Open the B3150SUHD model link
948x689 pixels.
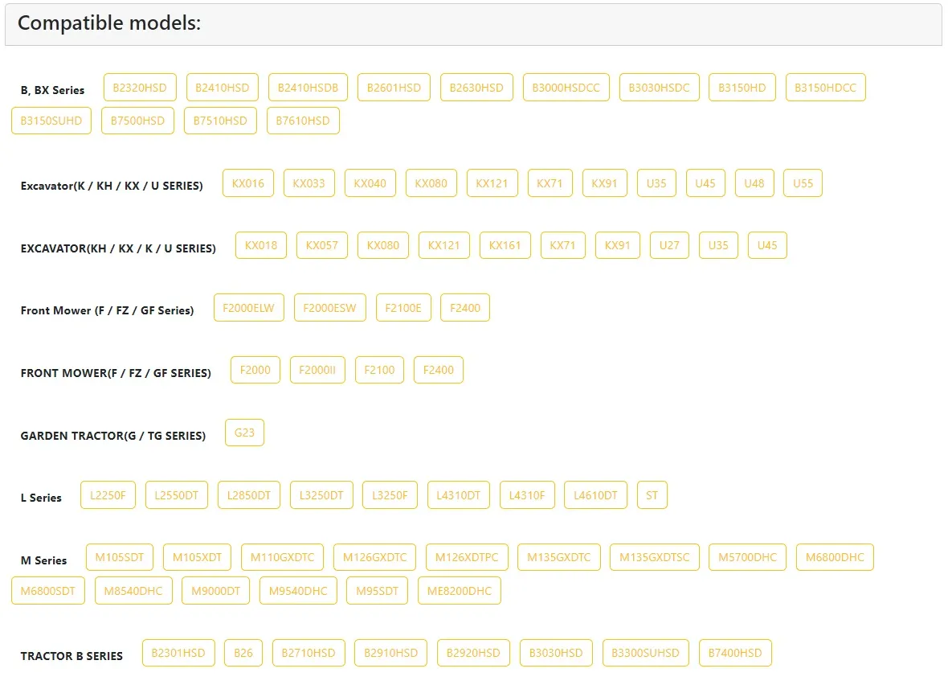pyautogui.click(x=51, y=121)
